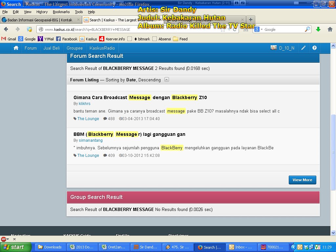Click the pencil icon in Kaskus navbar
Image resolution: width=336 pixels, height=252 pixels.
click(303, 48)
